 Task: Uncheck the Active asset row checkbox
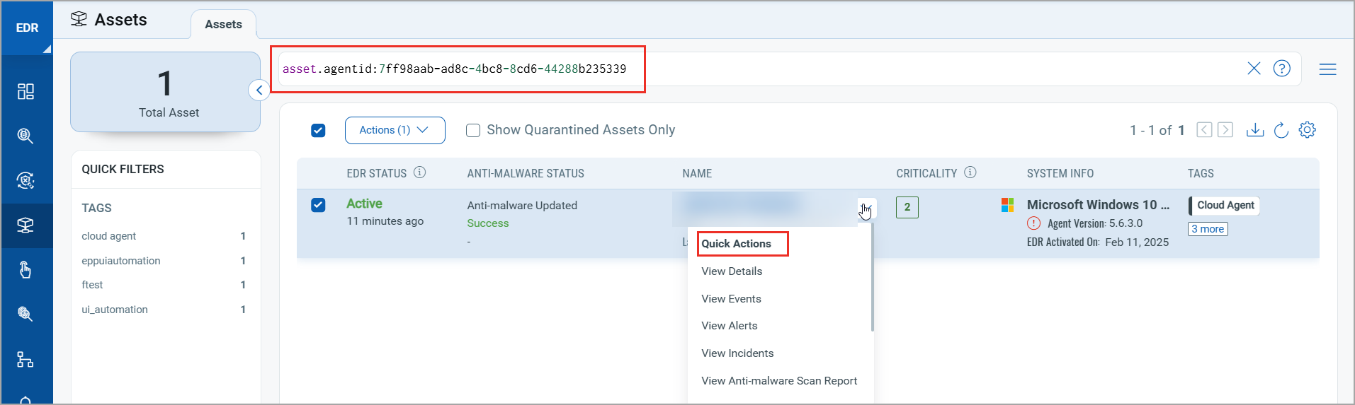(x=318, y=205)
